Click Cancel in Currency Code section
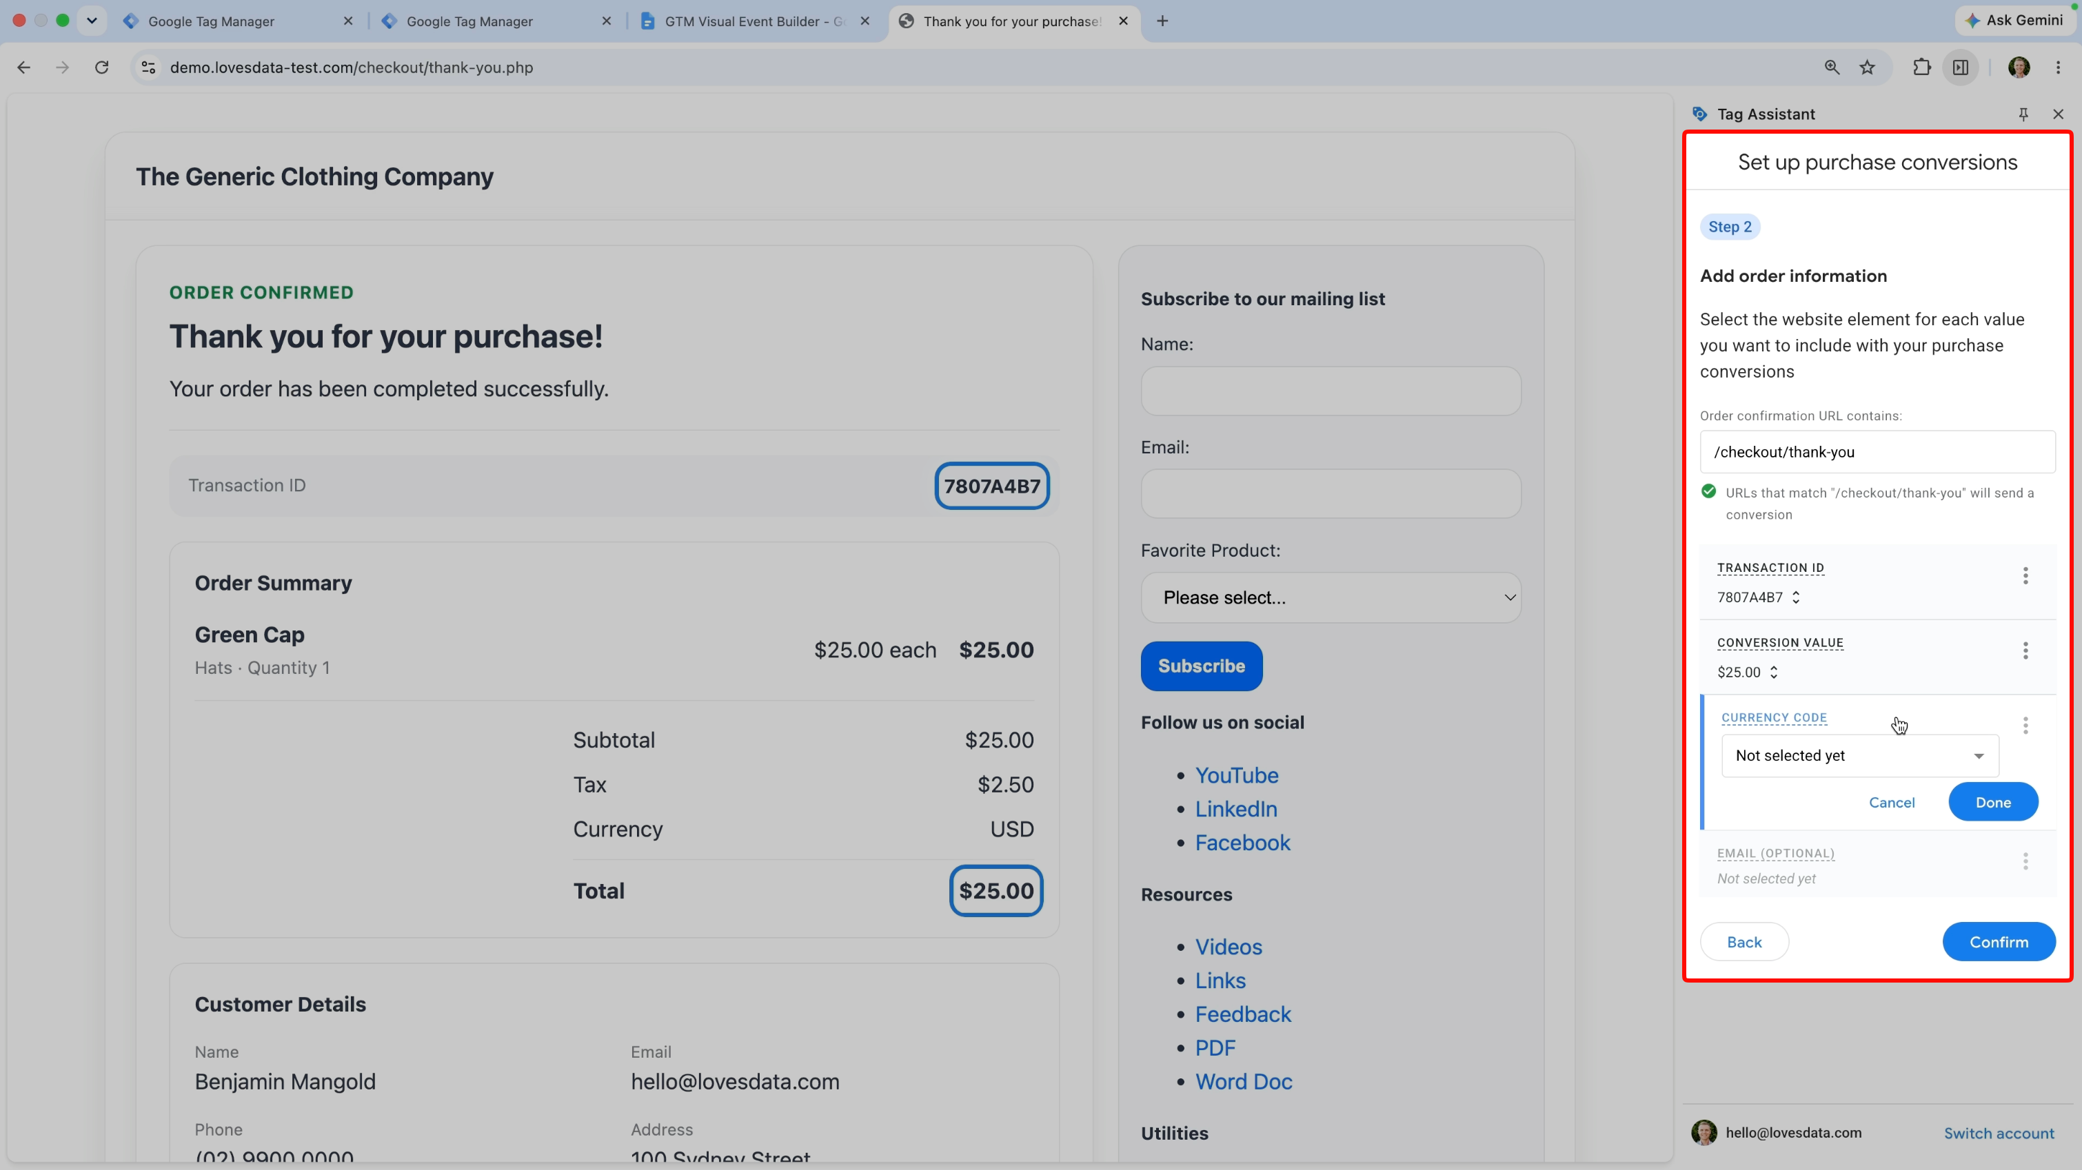 click(1891, 802)
